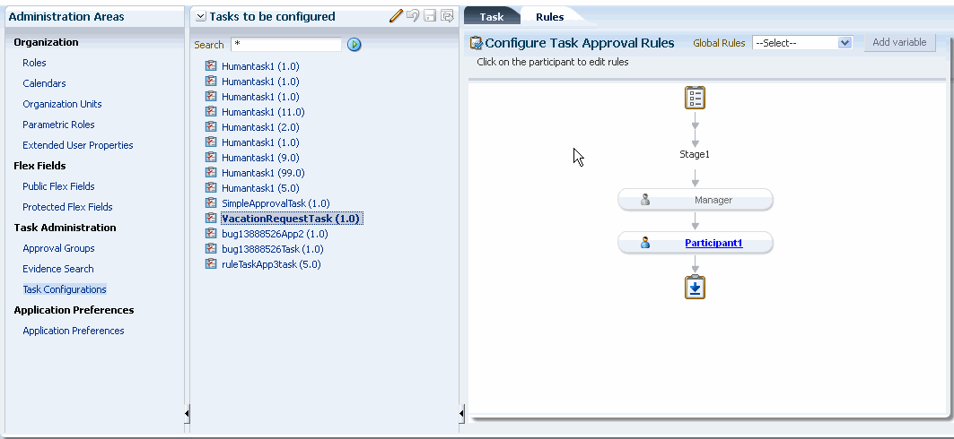This screenshot has width=954, height=439.
Task: Click task icon next to bug13888526Task (1.0)
Action: pos(211,248)
